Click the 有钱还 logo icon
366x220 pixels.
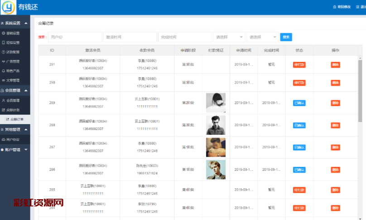(8, 7)
